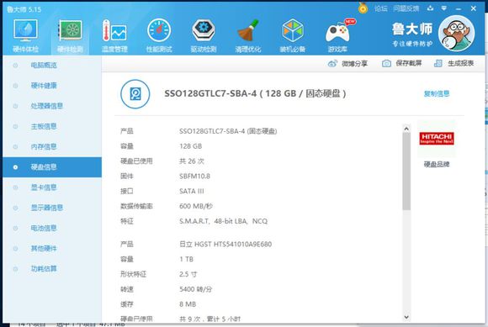Viewport: 488px width, 327px height.
Task: Click firmware value SBFM10.8
Action: coord(194,177)
